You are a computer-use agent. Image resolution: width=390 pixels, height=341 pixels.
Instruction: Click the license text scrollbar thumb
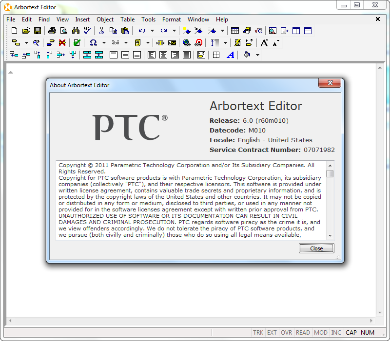point(330,173)
